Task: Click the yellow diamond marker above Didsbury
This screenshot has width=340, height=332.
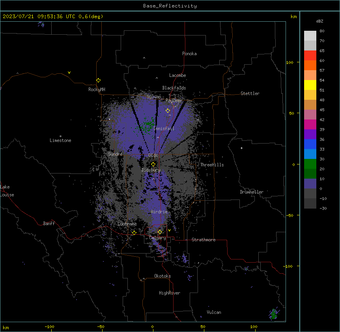Action: pyautogui.click(x=153, y=164)
